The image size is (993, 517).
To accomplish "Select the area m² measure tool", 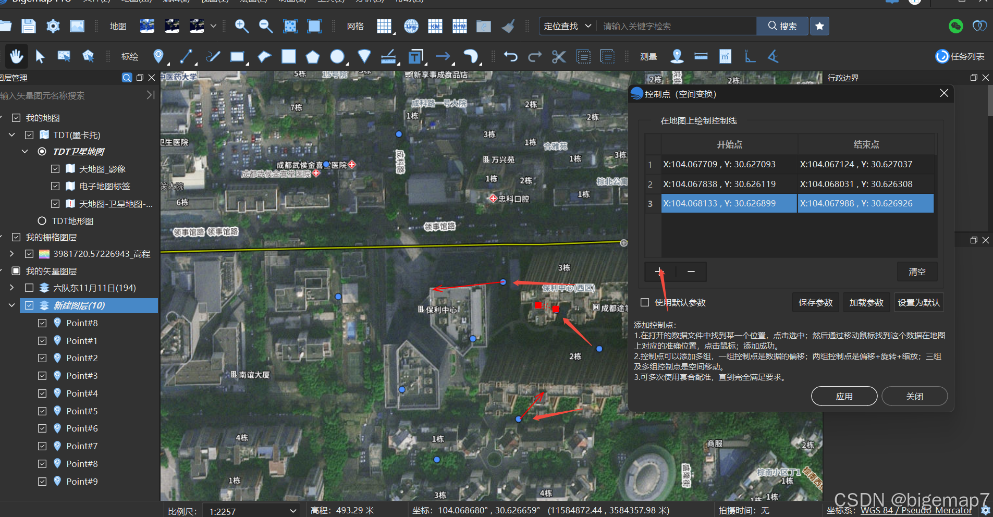I will pos(725,56).
